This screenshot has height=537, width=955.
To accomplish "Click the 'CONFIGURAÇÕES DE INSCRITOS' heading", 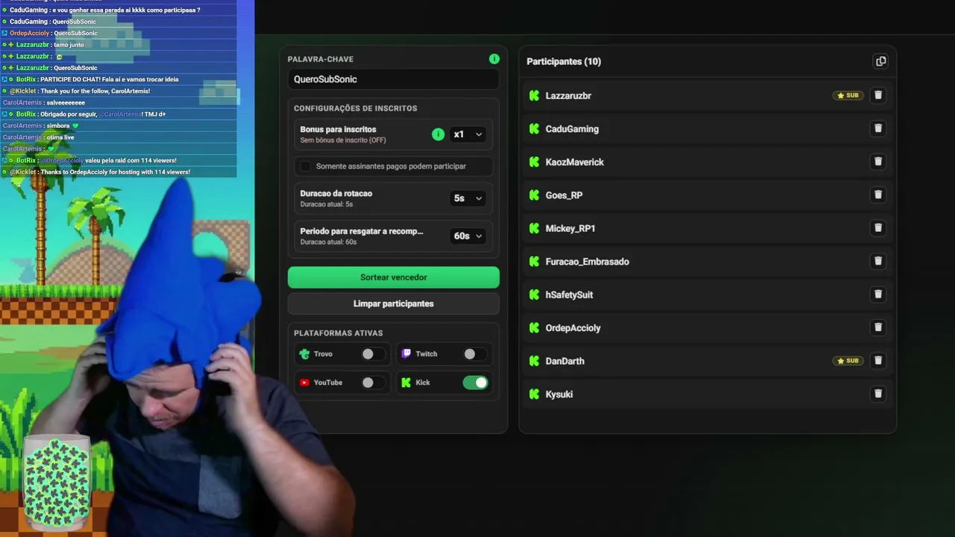I will [355, 108].
